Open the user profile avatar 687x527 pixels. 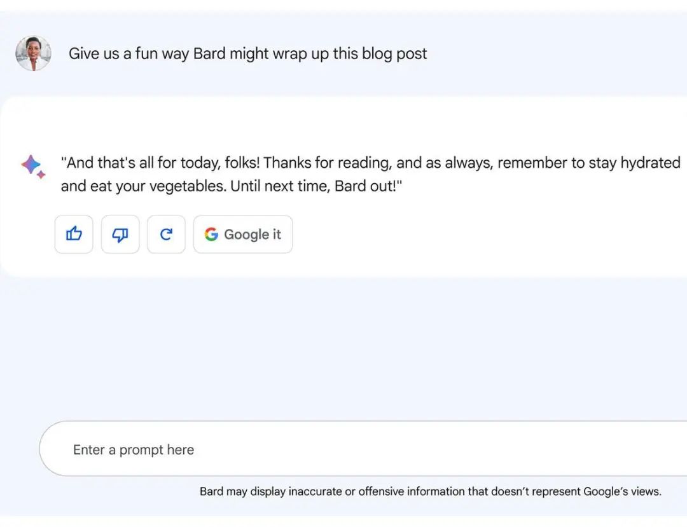33,53
